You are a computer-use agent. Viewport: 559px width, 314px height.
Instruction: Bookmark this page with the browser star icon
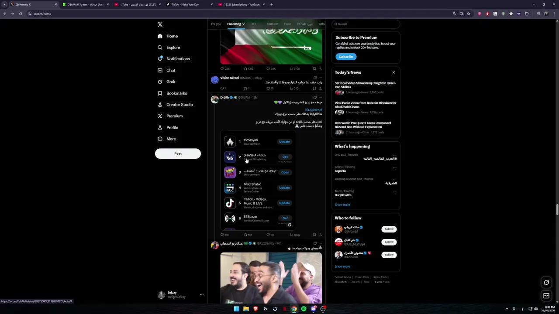click(469, 14)
